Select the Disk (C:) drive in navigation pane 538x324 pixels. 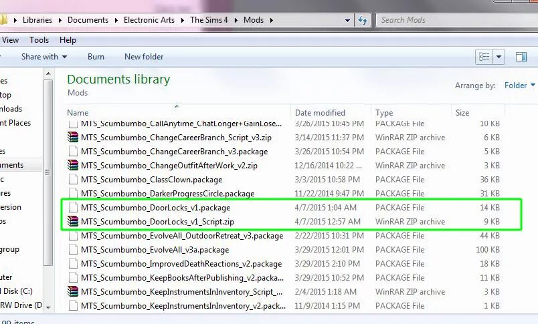point(17,291)
